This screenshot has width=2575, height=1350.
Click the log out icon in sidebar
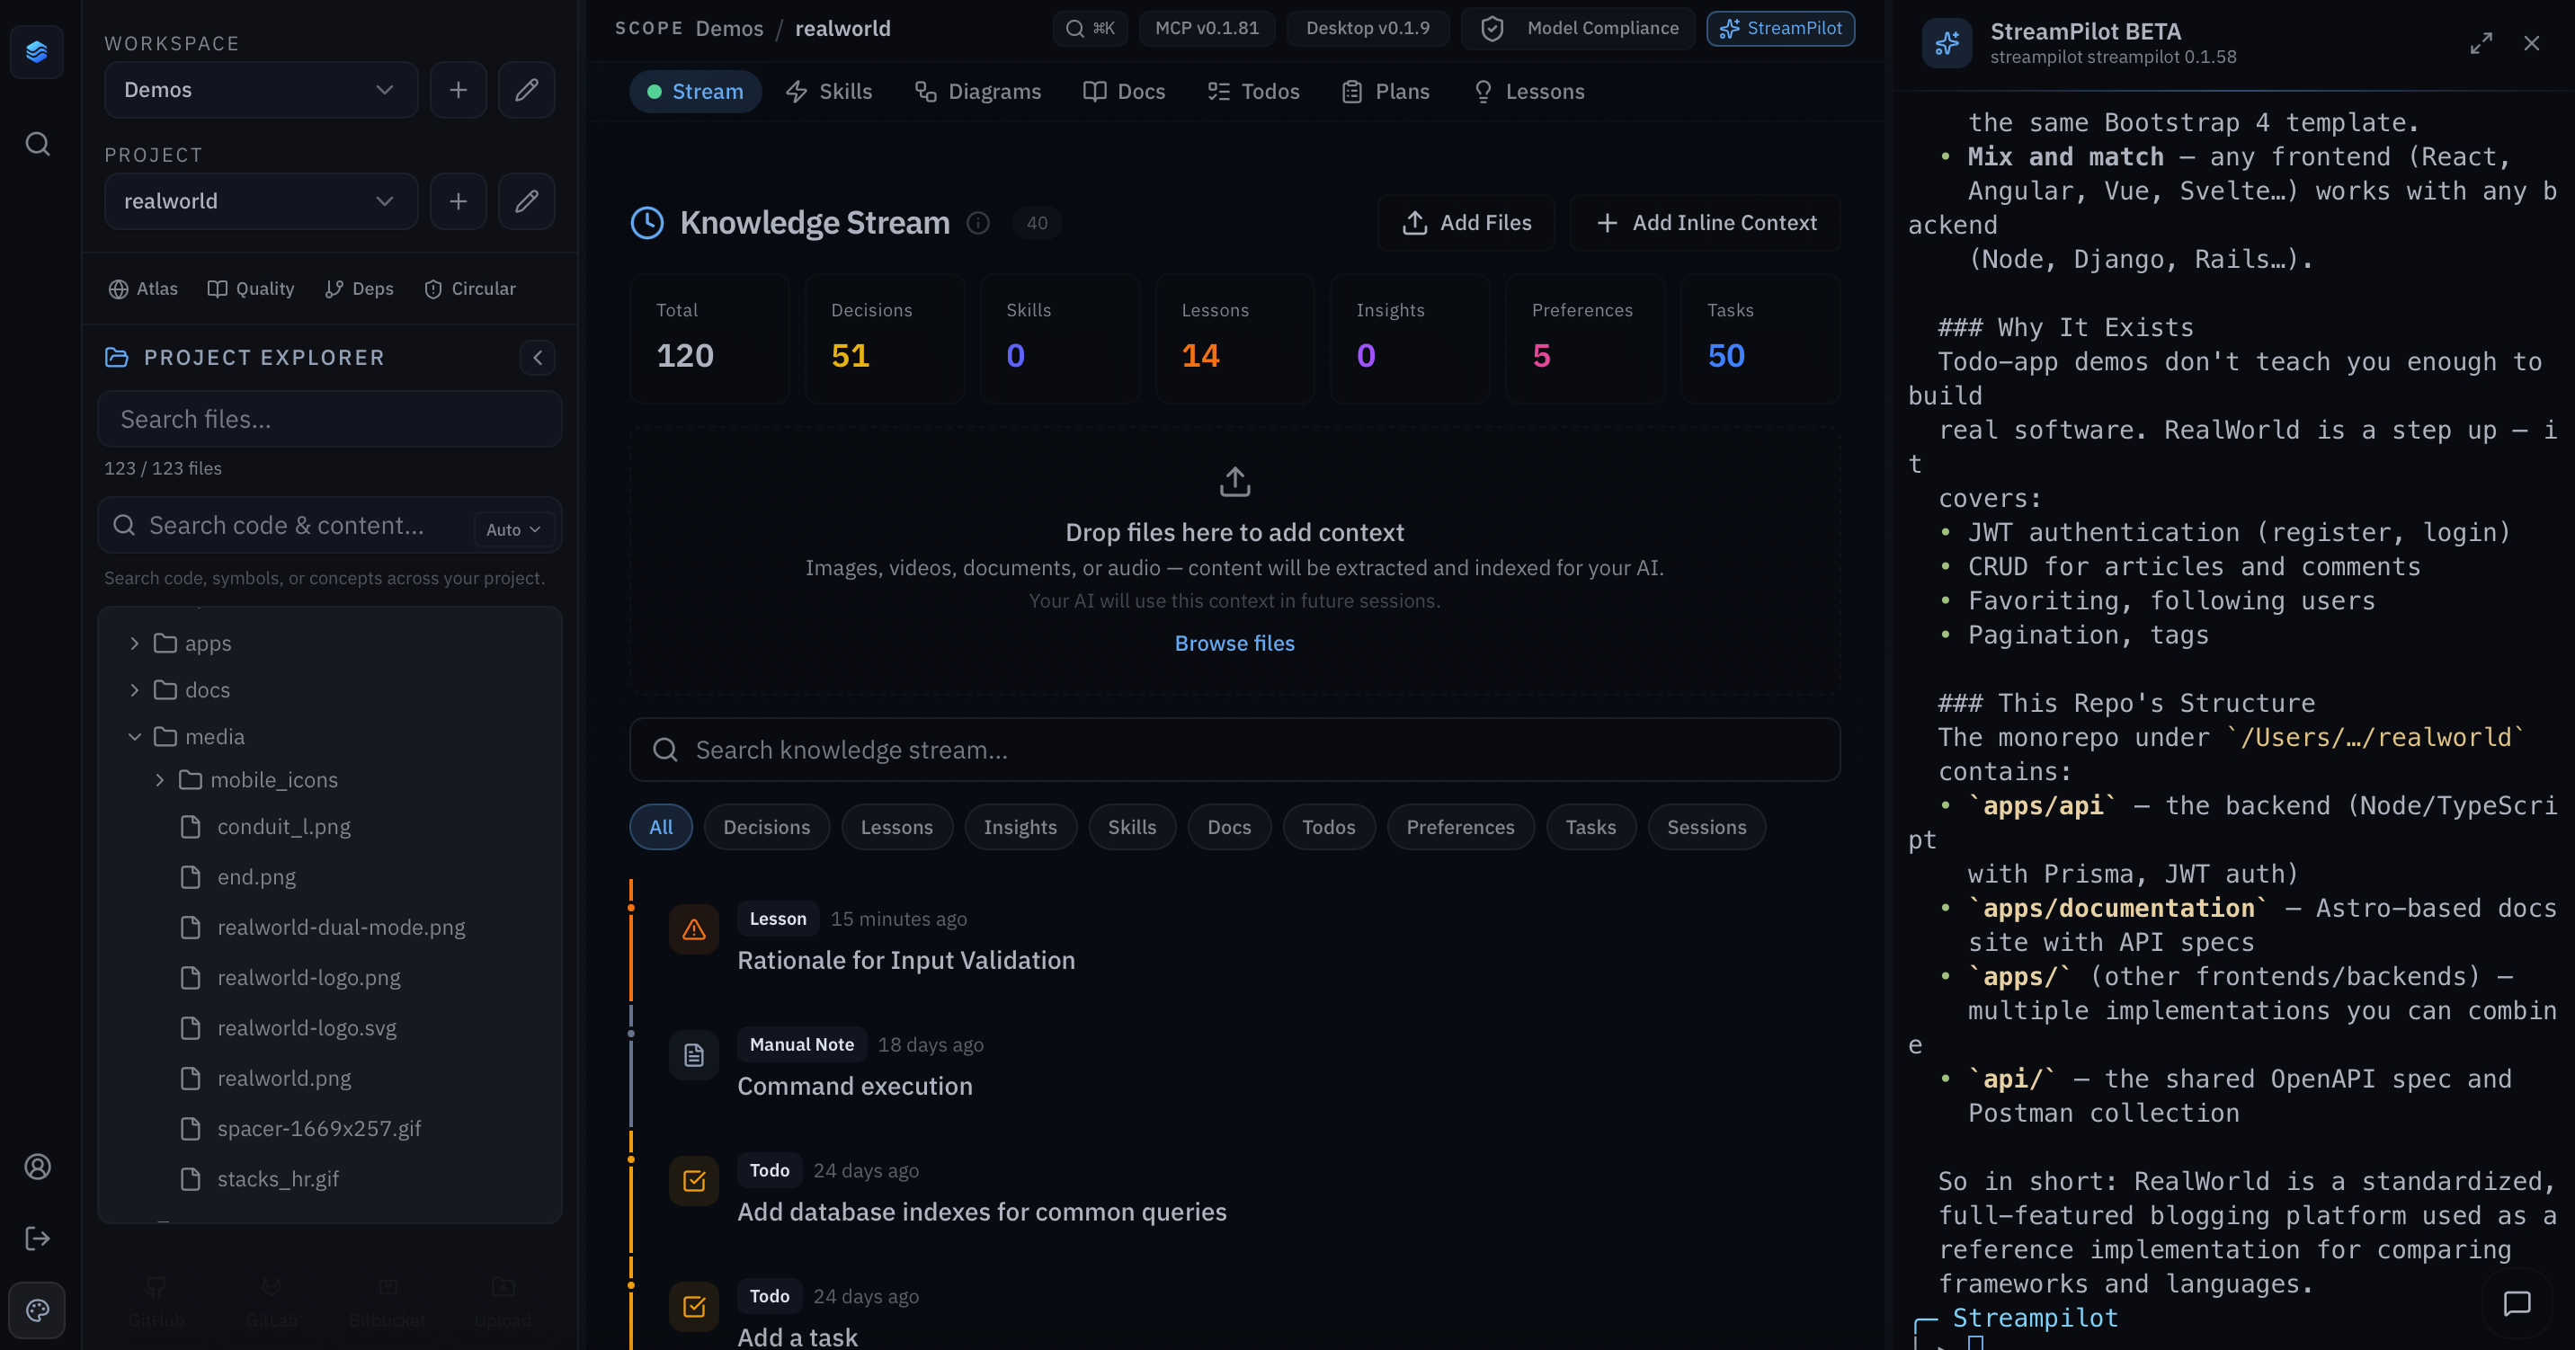tap(37, 1238)
